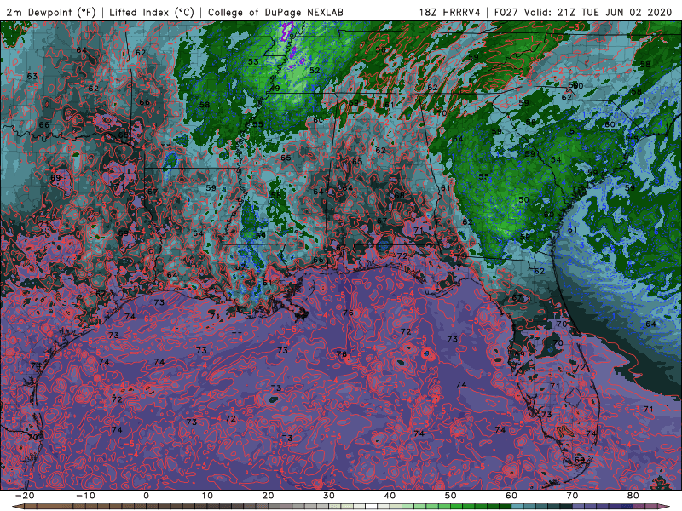Click the "40" color bar label
Image resolution: width=682 pixels, height=511 pixels.
point(390,496)
